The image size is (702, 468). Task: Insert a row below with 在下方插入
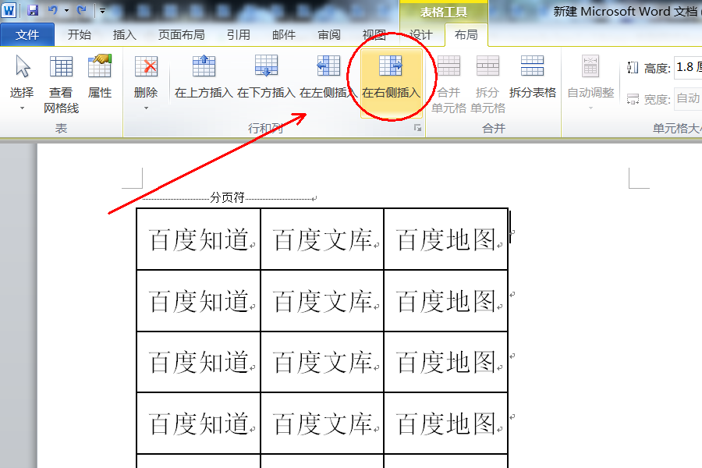[266, 76]
